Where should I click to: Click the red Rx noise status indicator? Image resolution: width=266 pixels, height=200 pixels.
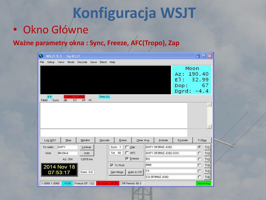(x=108, y=183)
